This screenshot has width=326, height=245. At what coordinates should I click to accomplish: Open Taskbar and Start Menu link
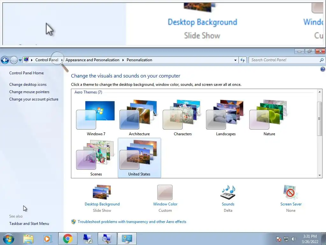tap(29, 224)
